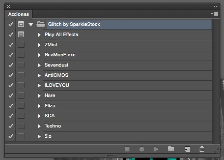This screenshot has width=224, height=160.
Task: Create a new action set folder icon
Action: (171, 149)
